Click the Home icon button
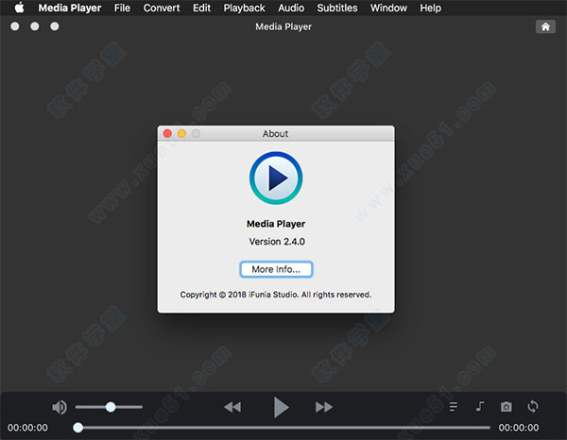567x440 pixels. pyautogui.click(x=545, y=26)
